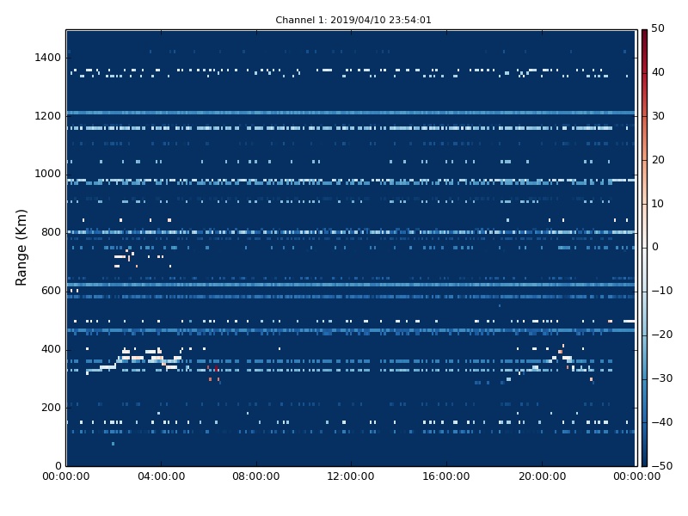Click the colorbar label −30

(x=661, y=378)
